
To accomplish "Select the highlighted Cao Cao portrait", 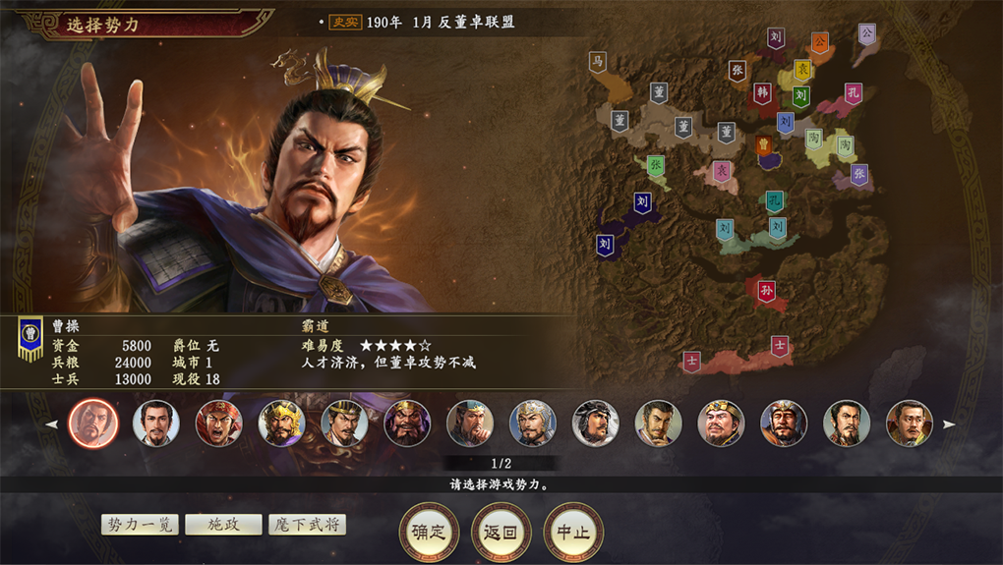I will click(93, 424).
